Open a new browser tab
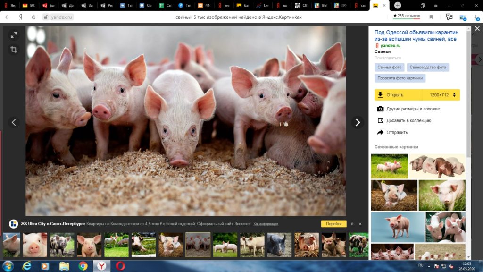The width and height of the screenshot is (483, 272). point(398,5)
